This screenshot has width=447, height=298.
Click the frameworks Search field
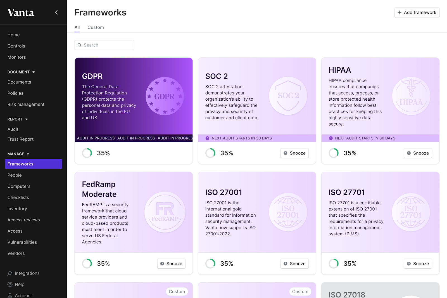[x=104, y=45]
